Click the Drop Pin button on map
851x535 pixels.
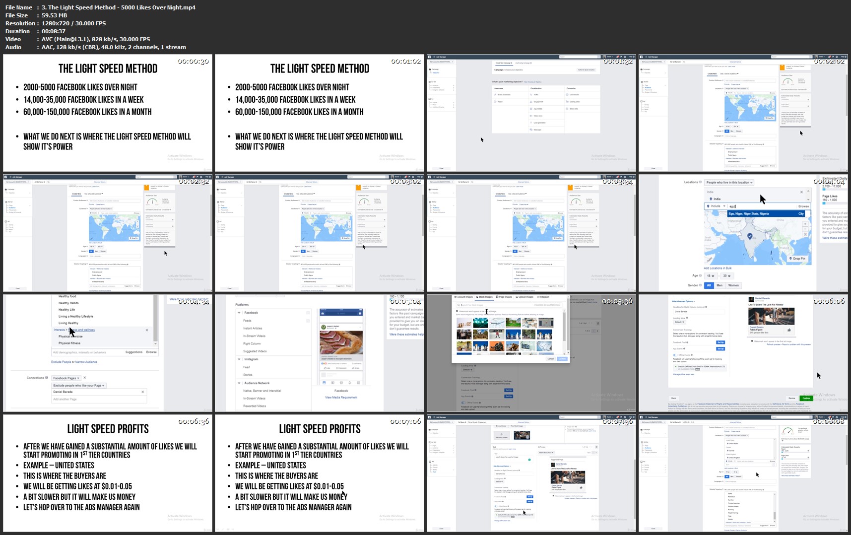point(797,259)
